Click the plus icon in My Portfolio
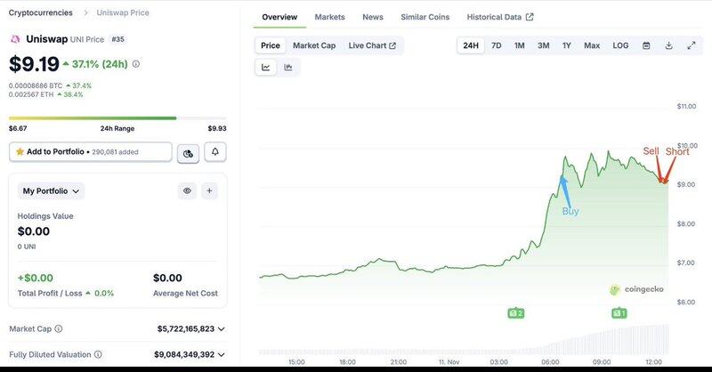712x372 pixels. click(209, 190)
